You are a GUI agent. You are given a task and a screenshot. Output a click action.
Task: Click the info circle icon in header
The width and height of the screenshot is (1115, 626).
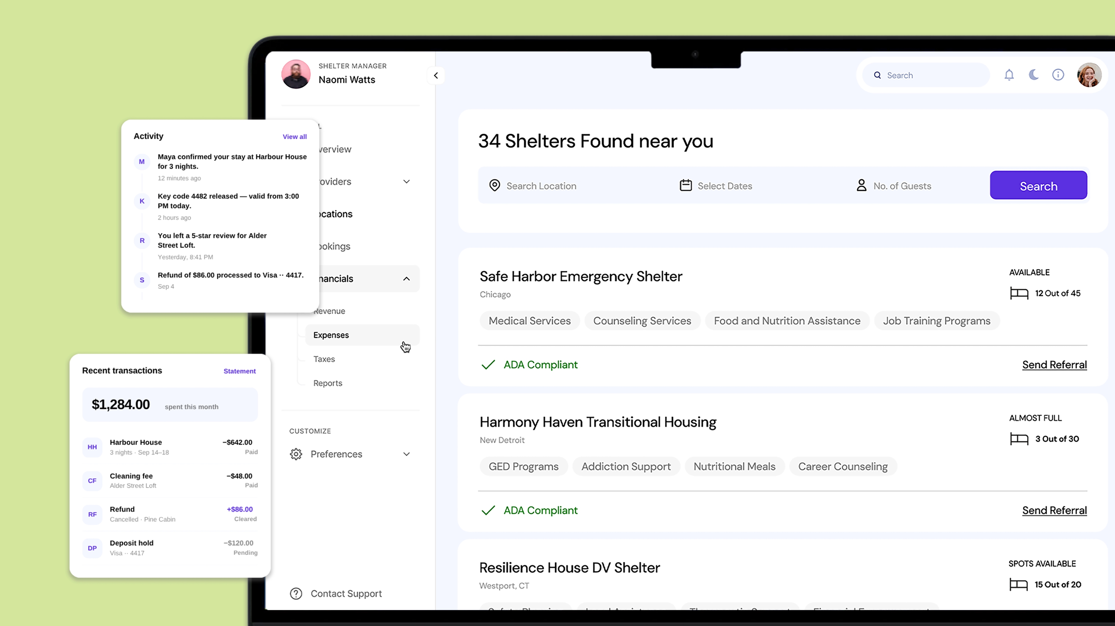point(1058,75)
